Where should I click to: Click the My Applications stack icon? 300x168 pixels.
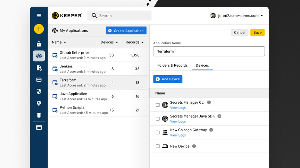[55, 30]
